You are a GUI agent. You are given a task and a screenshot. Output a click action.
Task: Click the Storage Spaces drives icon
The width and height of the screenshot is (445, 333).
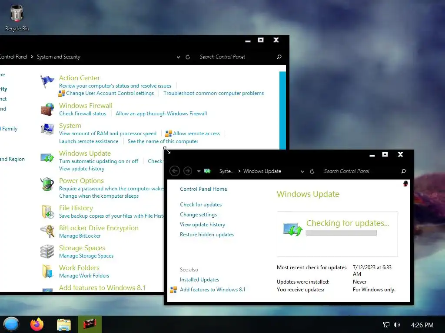pyautogui.click(x=47, y=251)
